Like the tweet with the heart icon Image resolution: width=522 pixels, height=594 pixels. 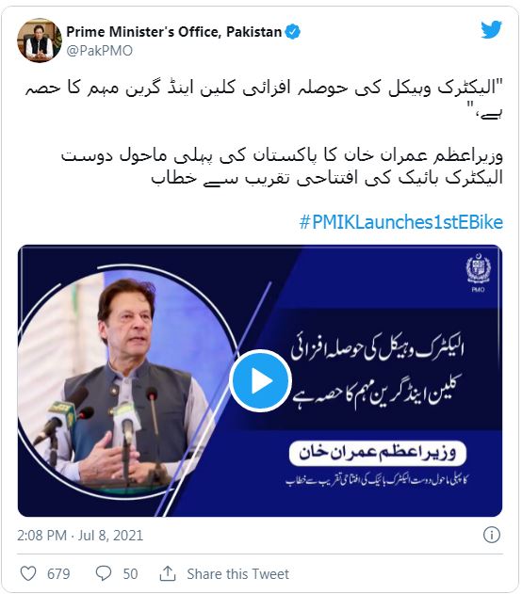[x=28, y=573]
